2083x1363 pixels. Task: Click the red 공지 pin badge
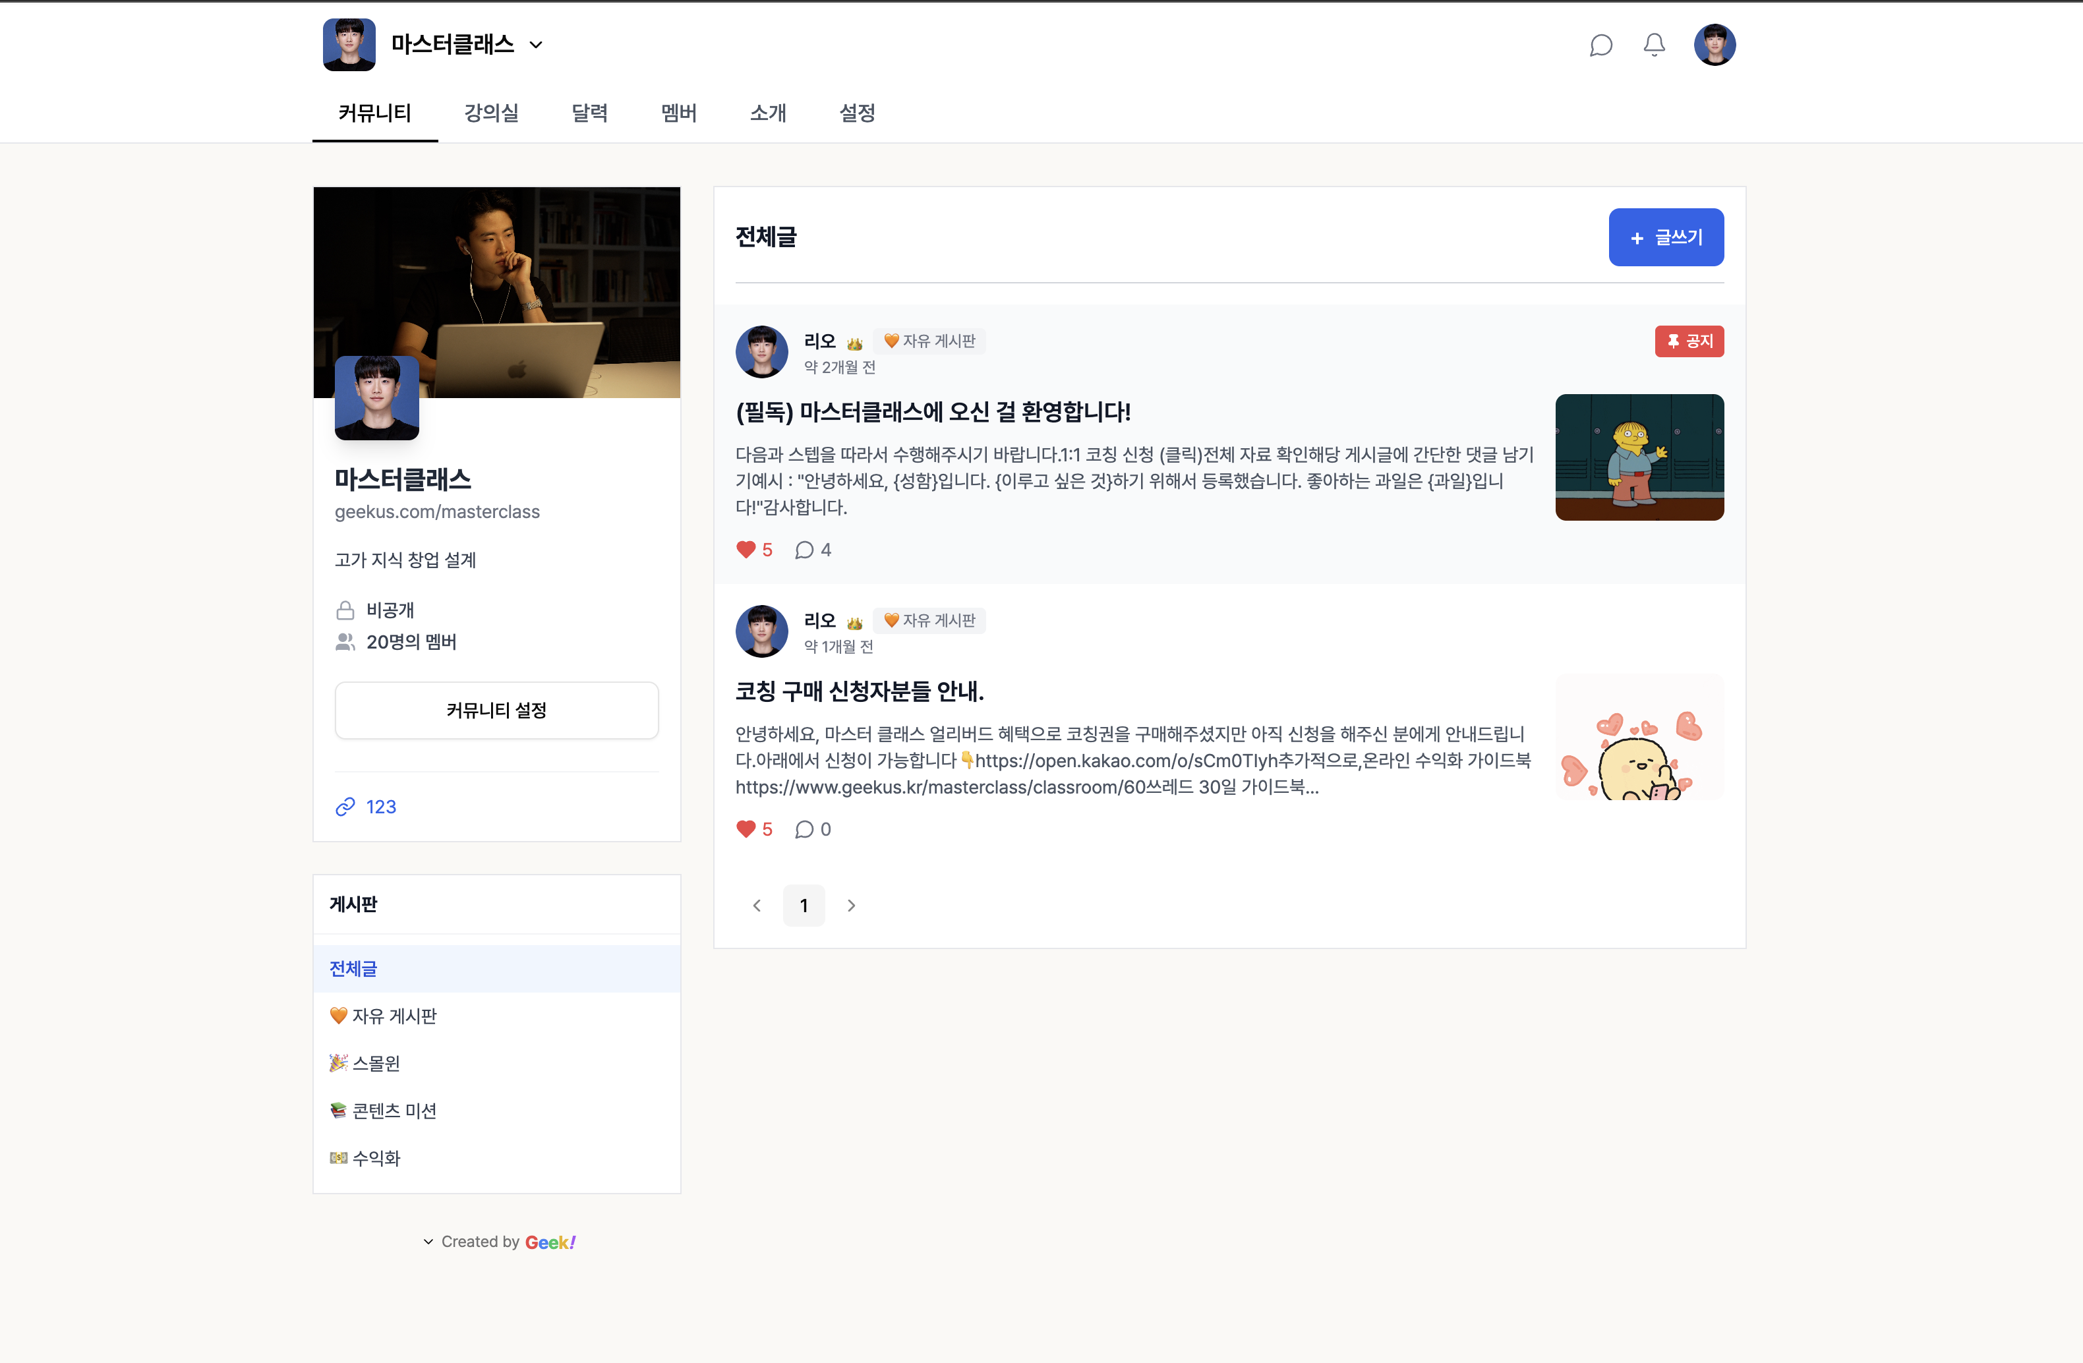click(x=1688, y=341)
